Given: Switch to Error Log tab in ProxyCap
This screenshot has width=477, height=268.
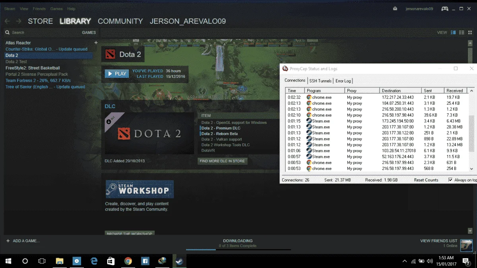Looking at the screenshot, I should [x=343, y=81].
